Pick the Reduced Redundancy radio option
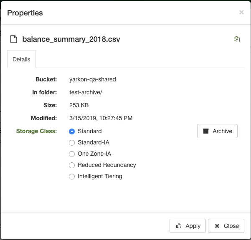The height and width of the screenshot is (240, 251). [x=72, y=165]
